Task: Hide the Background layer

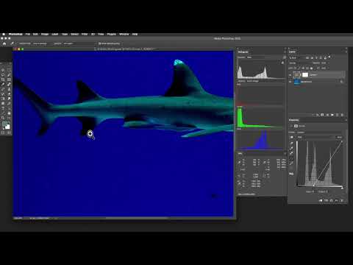Action: [290, 82]
